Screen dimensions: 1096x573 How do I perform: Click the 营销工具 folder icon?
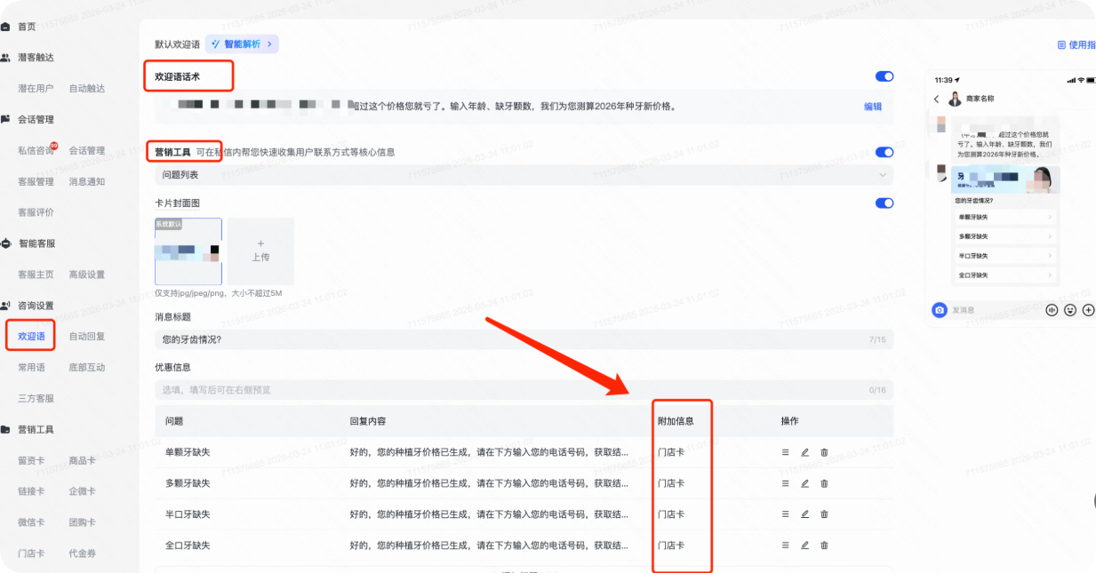click(6, 429)
